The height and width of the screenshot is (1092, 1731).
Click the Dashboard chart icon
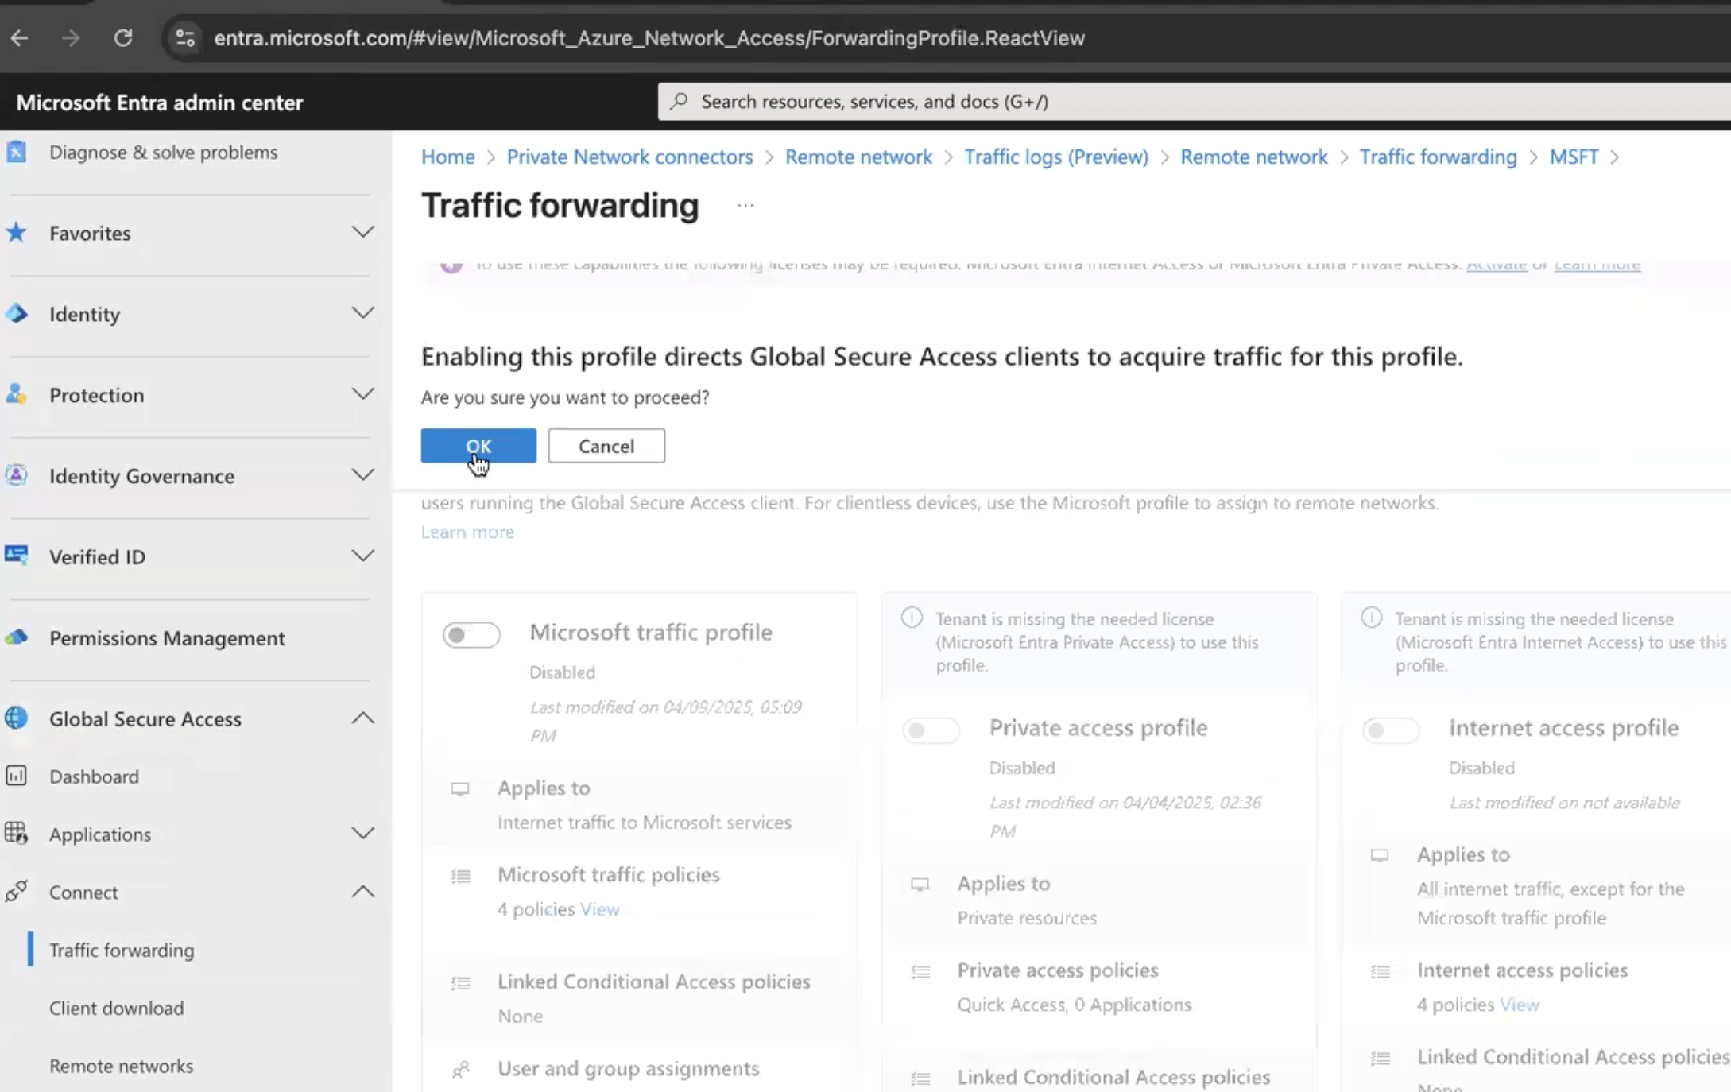click(17, 776)
